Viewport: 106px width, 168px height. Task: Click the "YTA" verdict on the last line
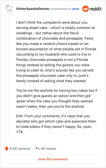(20, 132)
